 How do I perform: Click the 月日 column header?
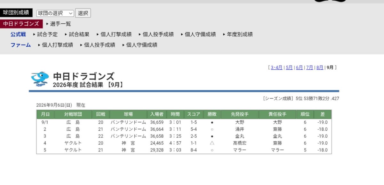pos(45,114)
